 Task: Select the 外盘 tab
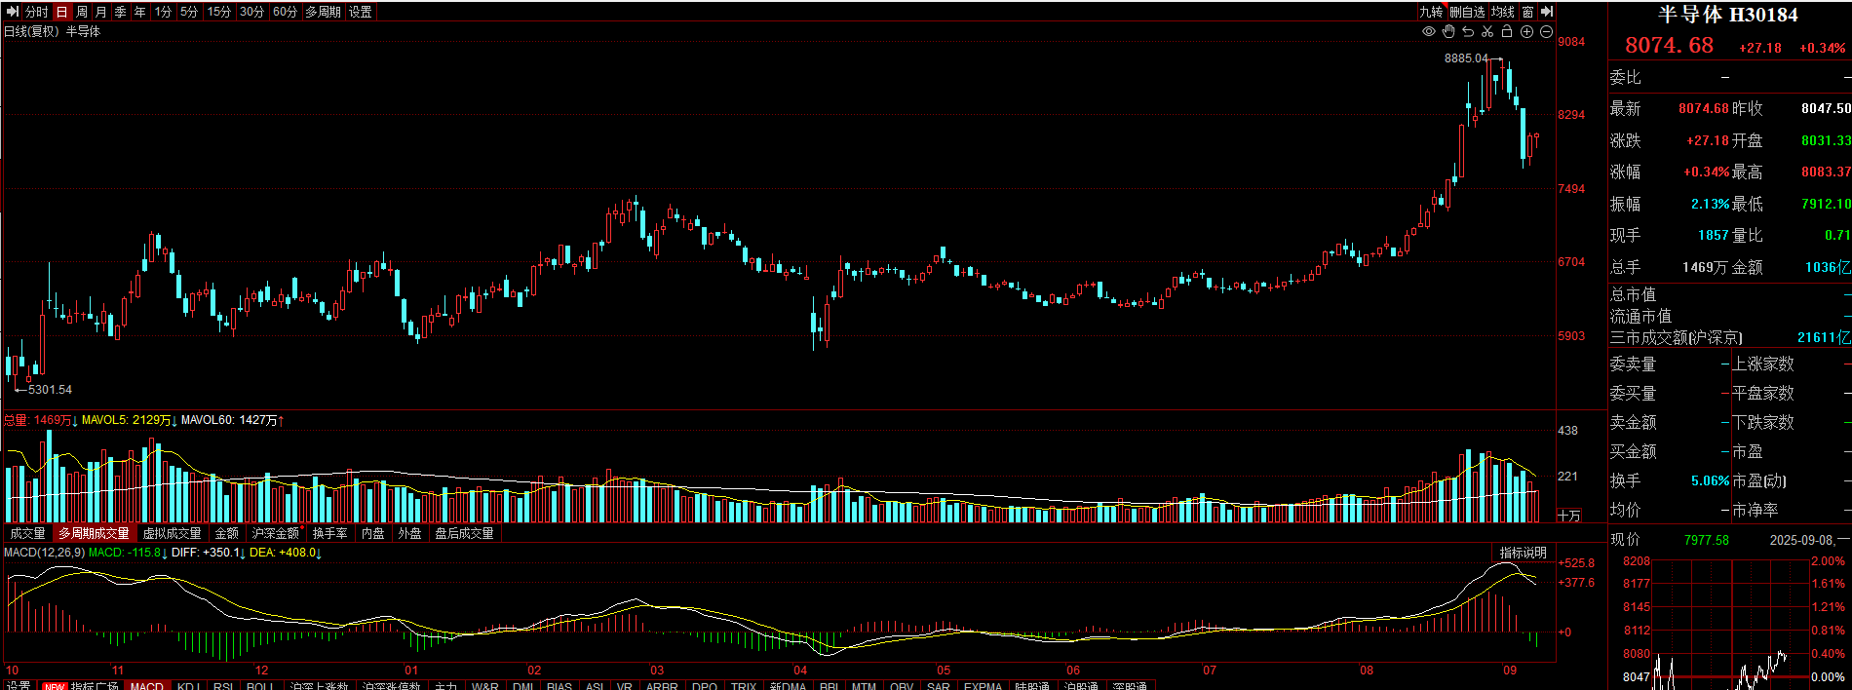pyautogui.click(x=410, y=533)
